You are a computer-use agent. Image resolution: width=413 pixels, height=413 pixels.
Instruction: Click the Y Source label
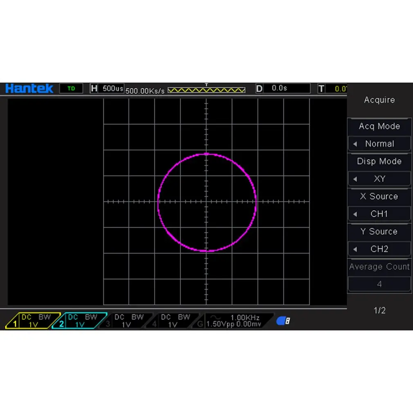379,231
